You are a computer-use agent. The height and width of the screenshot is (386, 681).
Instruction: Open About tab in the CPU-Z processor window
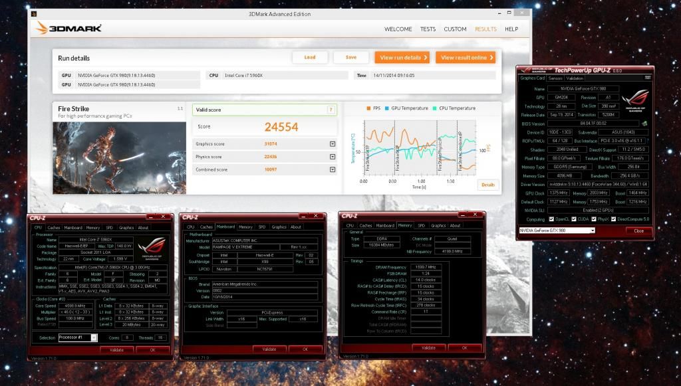tap(143, 228)
